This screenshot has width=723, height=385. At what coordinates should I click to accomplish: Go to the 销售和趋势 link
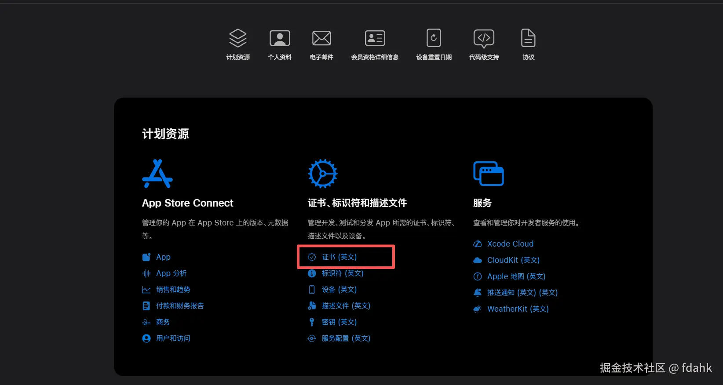173,290
